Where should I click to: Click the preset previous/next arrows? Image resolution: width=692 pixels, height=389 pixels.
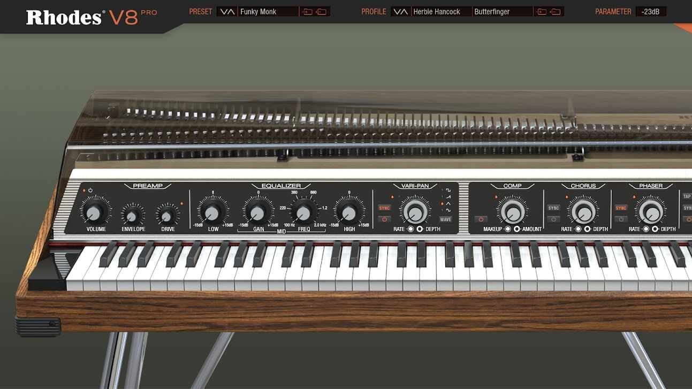pos(227,12)
